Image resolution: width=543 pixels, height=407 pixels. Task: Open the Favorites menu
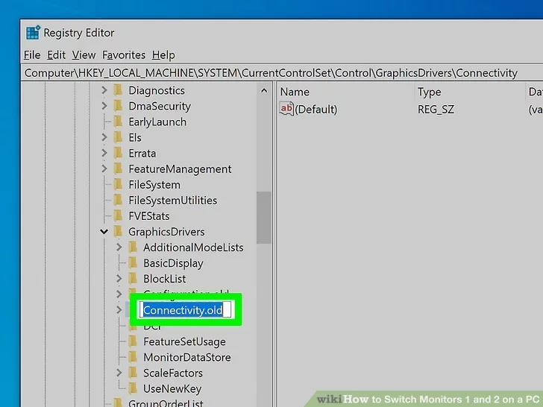click(x=124, y=54)
